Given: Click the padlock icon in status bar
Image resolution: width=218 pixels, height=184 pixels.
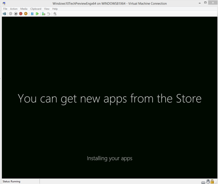Looking at the screenshot, I should pyautogui.click(x=212, y=182).
